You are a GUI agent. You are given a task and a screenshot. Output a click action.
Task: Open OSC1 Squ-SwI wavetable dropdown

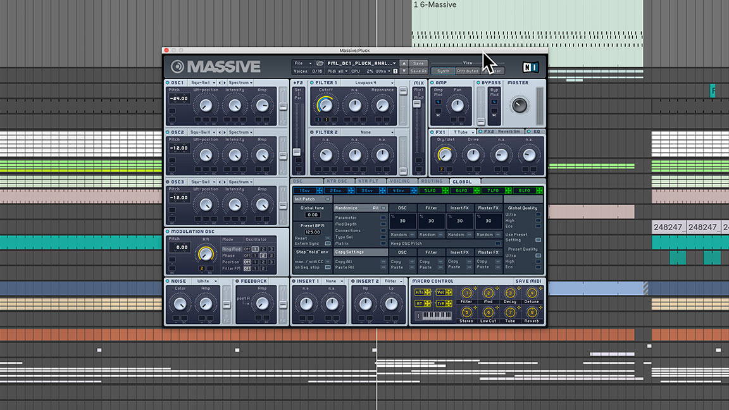202,83
